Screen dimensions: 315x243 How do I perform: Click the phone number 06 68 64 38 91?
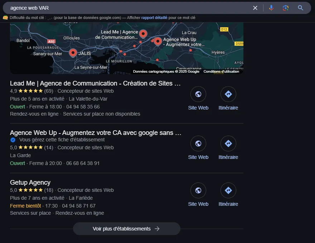[x=83, y=163]
